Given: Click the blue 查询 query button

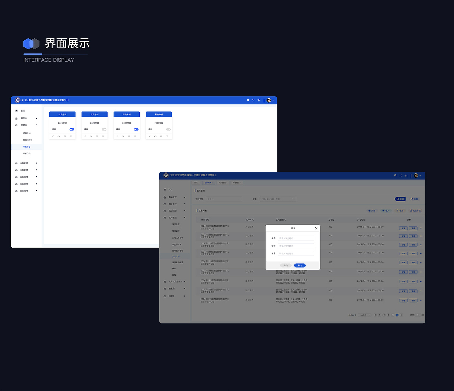Looking at the screenshot, I should click(x=400, y=199).
